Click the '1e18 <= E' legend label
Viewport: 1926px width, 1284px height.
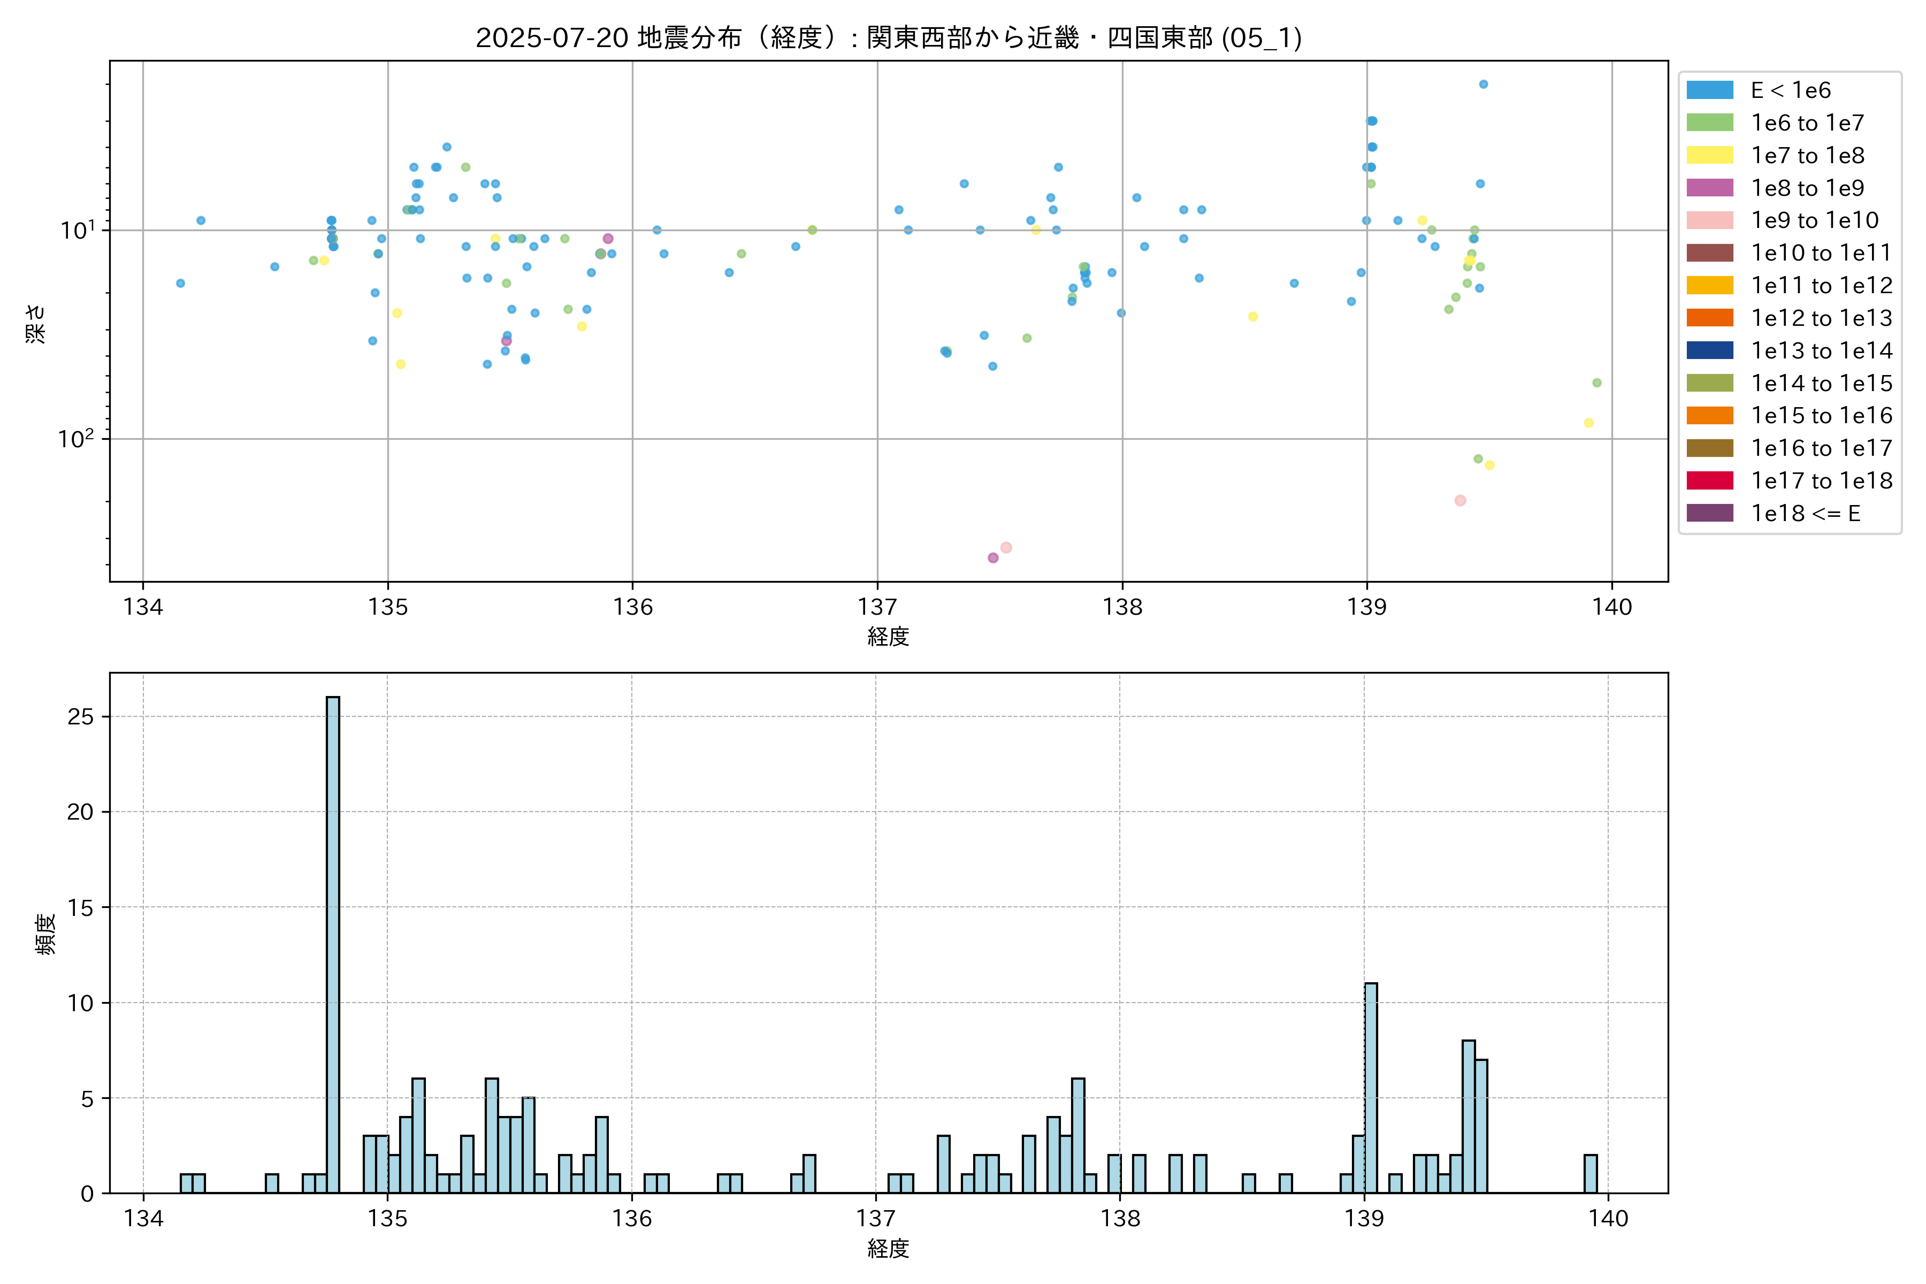tap(1806, 514)
